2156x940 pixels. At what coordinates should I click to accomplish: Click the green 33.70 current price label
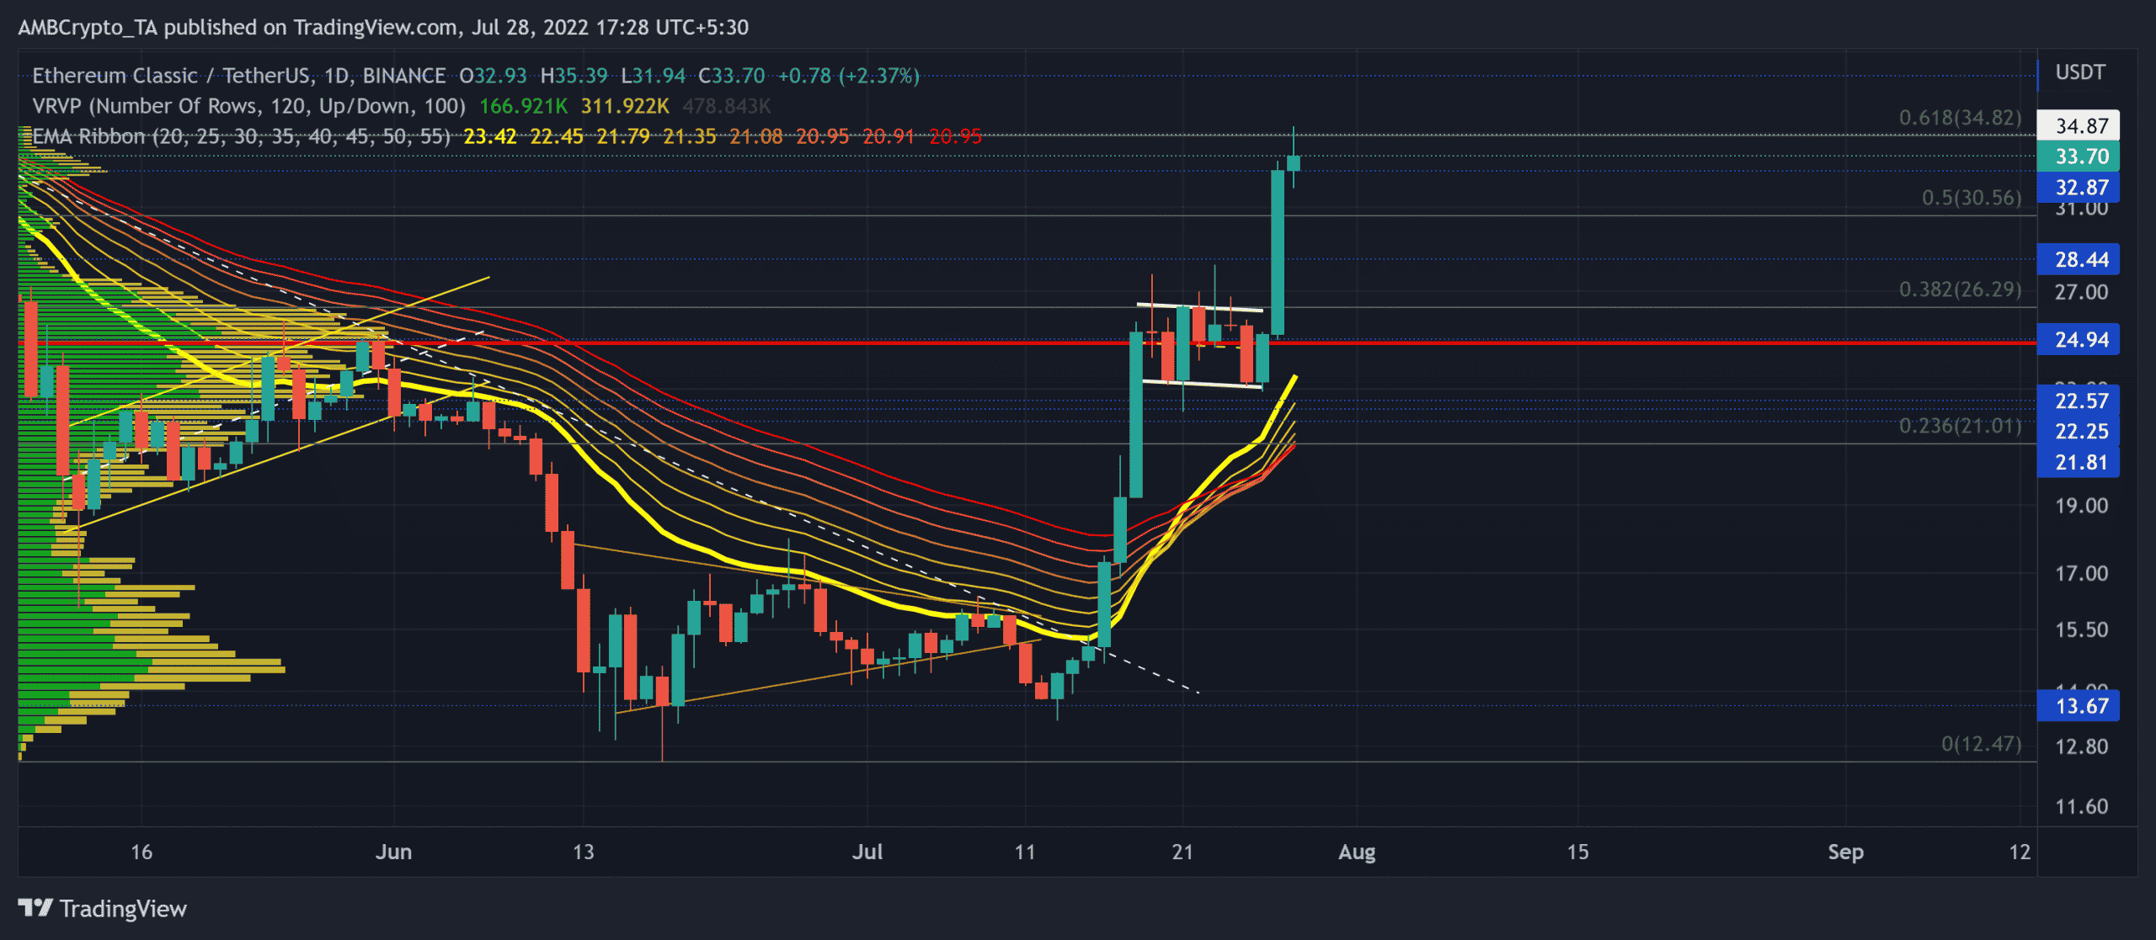[x=2079, y=157]
